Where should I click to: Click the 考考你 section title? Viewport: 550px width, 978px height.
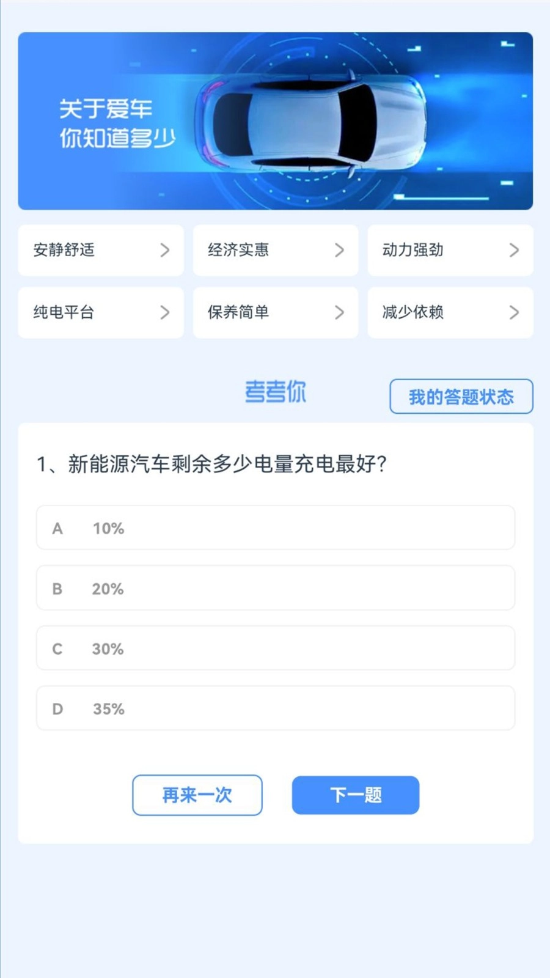click(x=275, y=392)
